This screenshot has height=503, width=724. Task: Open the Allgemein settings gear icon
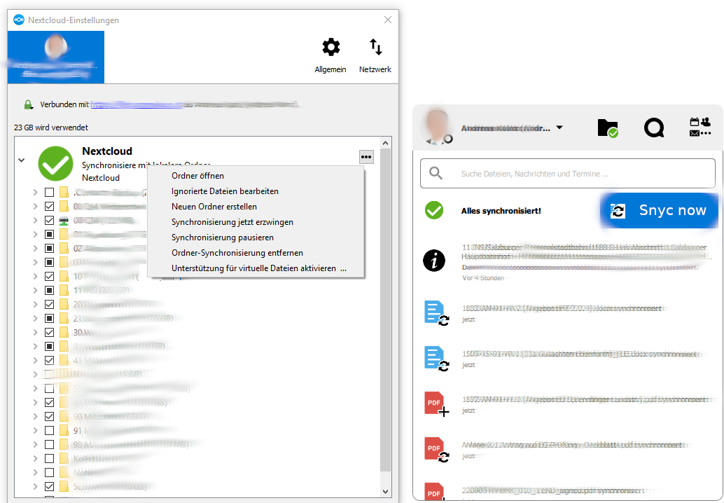coord(330,47)
